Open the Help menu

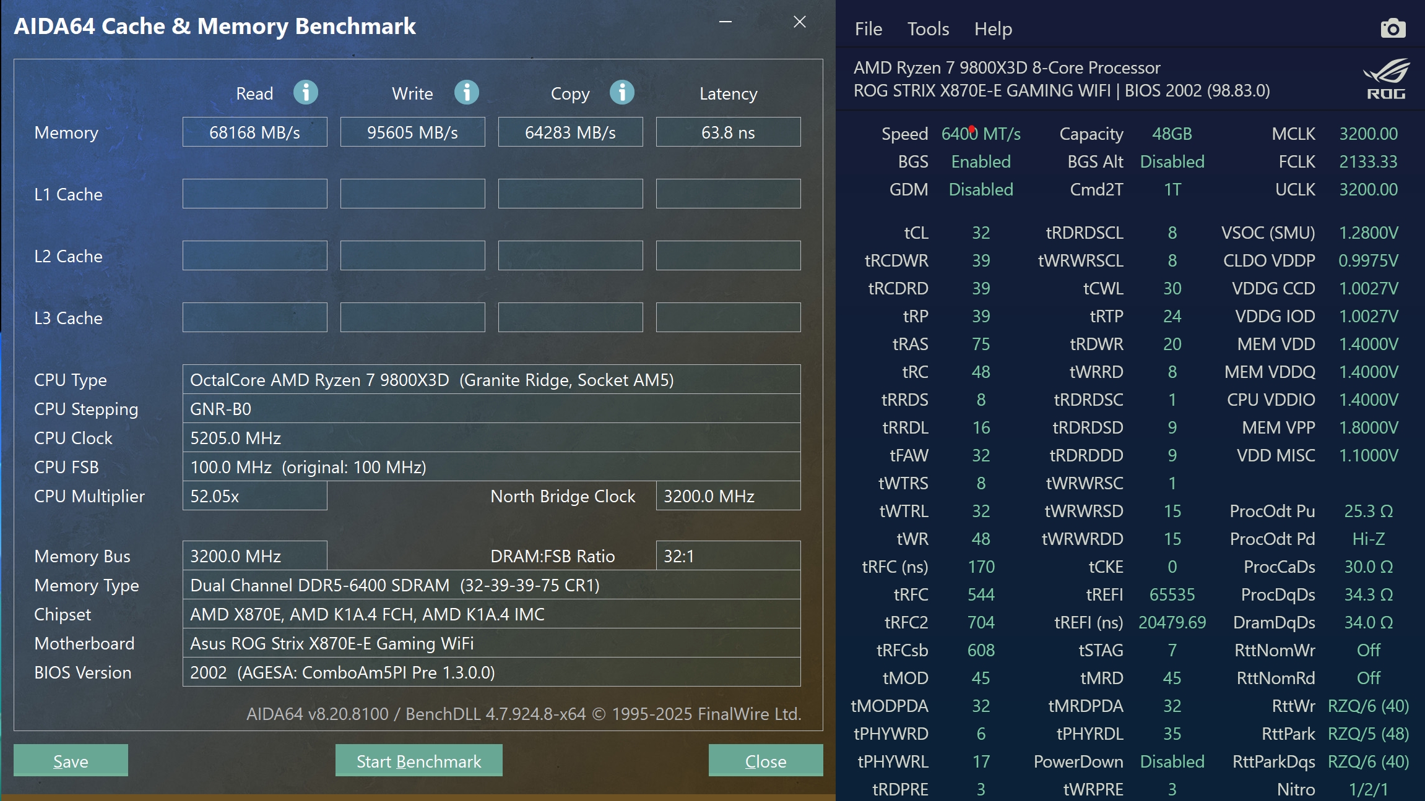click(x=993, y=28)
